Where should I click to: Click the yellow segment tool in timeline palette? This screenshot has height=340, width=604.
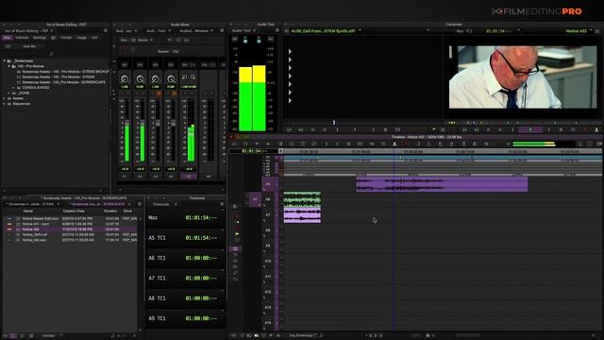pyautogui.click(x=237, y=234)
